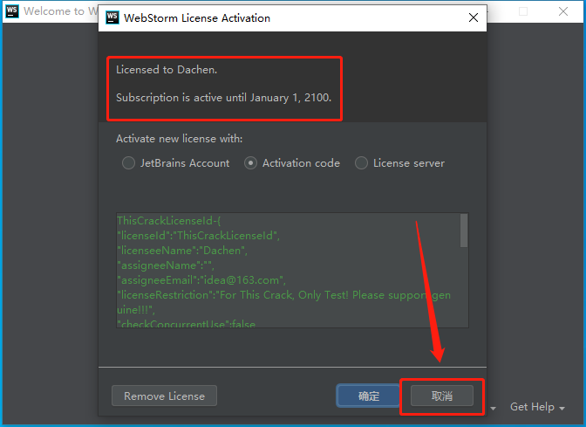Click the "checkConcurrentUse":false line
This screenshot has height=427, width=586.
(186, 323)
